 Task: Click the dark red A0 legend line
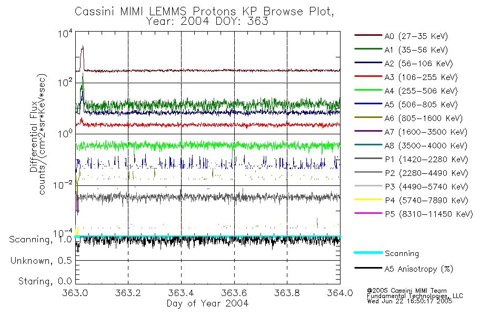pyautogui.click(x=368, y=35)
